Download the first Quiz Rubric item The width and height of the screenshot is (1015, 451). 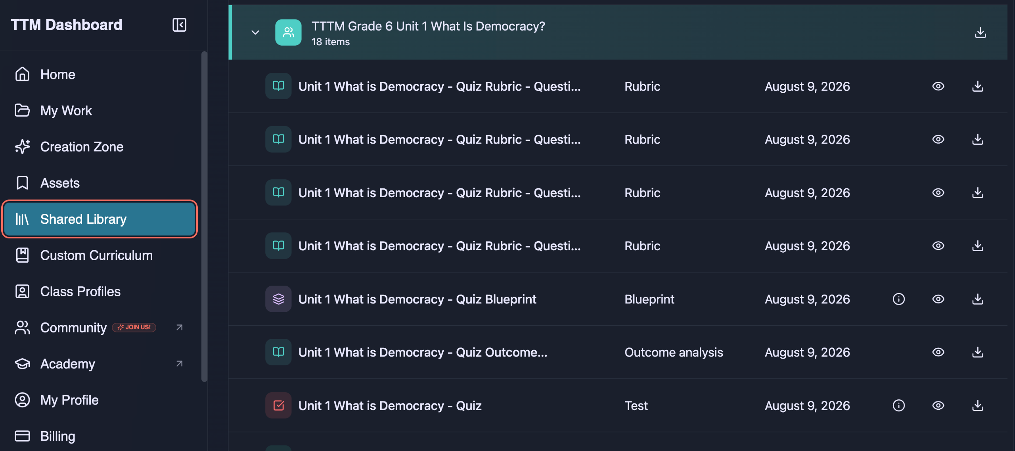pos(978,86)
